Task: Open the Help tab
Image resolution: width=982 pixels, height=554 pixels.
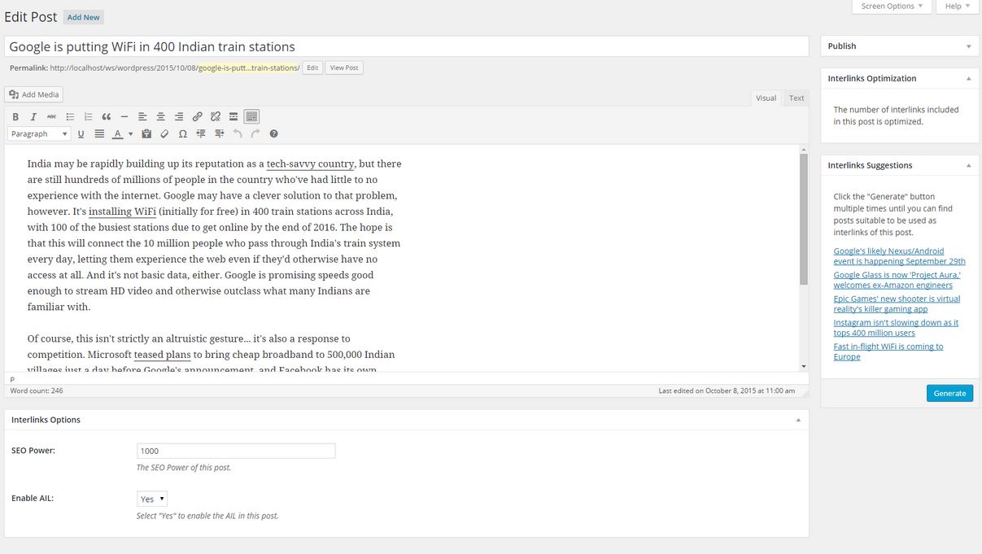Action: pyautogui.click(x=958, y=6)
